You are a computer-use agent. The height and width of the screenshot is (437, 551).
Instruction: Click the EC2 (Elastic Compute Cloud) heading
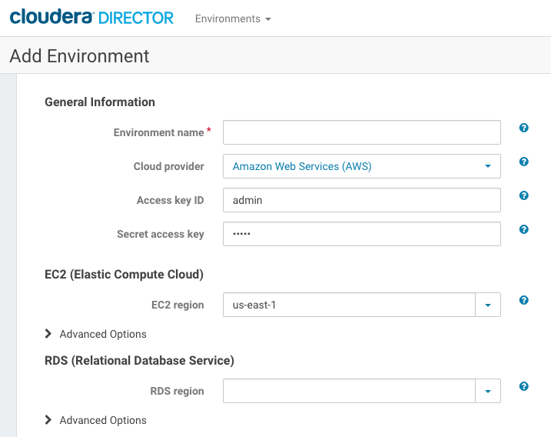tap(124, 275)
